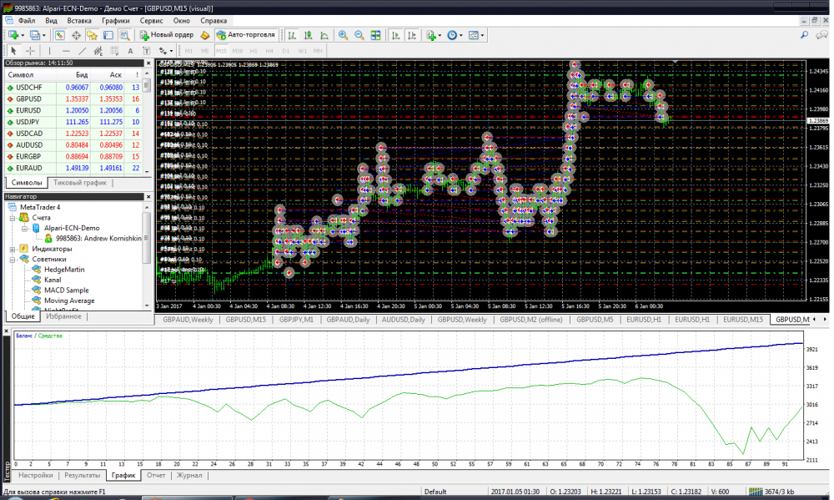This screenshot has height=500, width=834.
Task: Expand the New Chart dropdown arrow
Action: point(23,36)
